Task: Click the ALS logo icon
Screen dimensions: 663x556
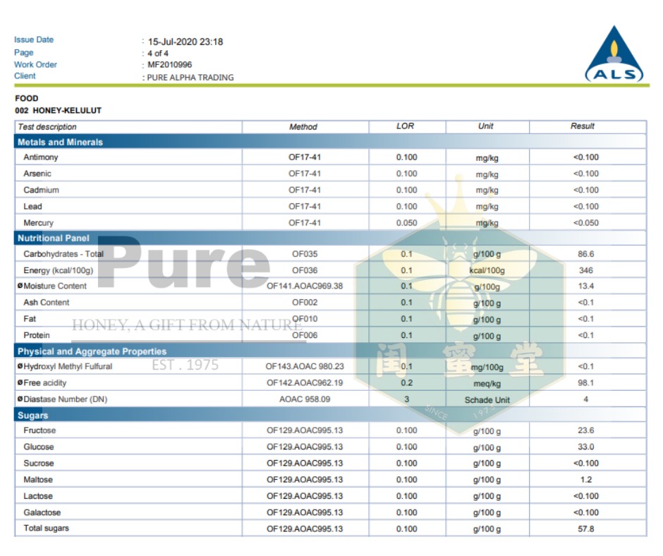Action: tap(614, 54)
